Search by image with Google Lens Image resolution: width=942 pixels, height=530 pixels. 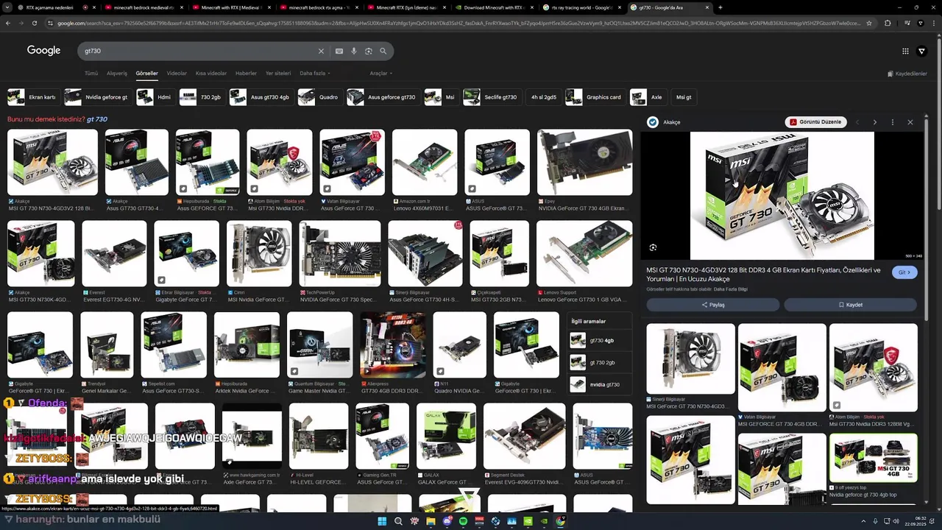coord(369,51)
